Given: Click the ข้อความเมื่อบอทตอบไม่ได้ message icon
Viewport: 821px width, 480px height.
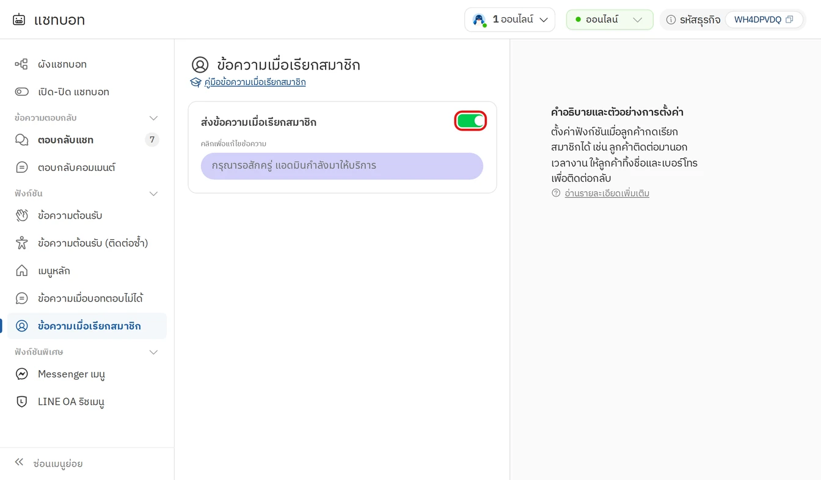Looking at the screenshot, I should [x=21, y=298].
